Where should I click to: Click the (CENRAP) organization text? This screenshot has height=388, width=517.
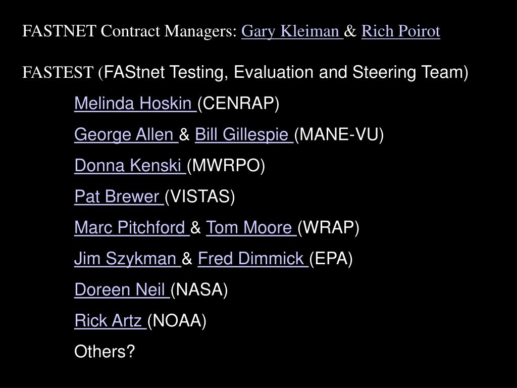click(x=238, y=103)
